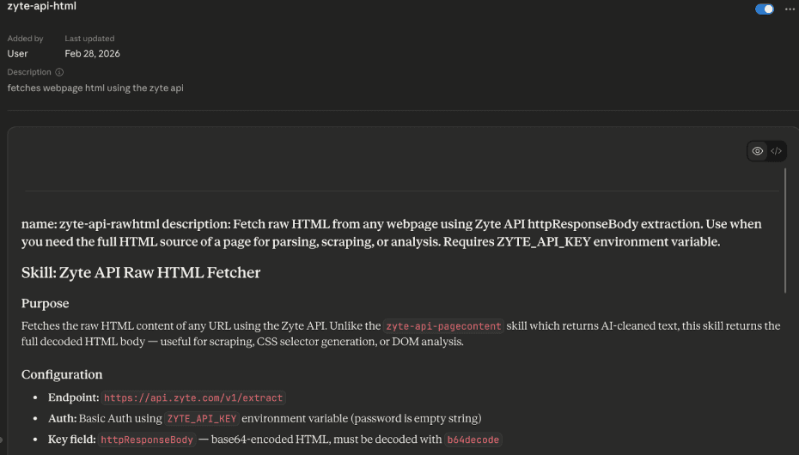
Task: Click the 'Skill: Zyte API Raw HTML Fetcher' heading
Action: point(141,273)
